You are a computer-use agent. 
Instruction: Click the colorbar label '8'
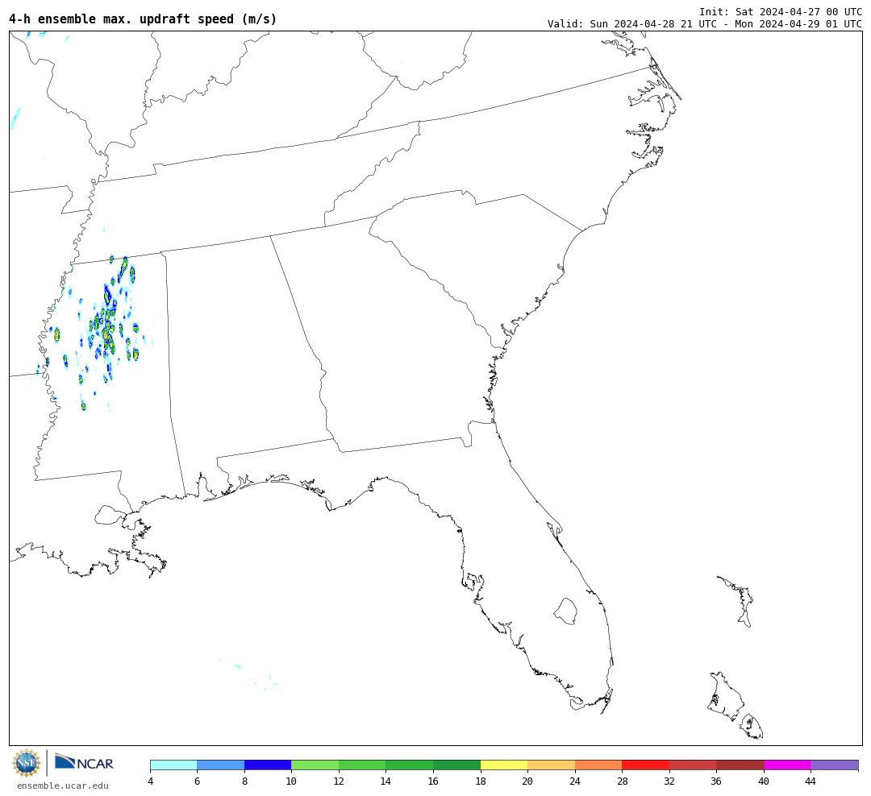[x=244, y=781]
